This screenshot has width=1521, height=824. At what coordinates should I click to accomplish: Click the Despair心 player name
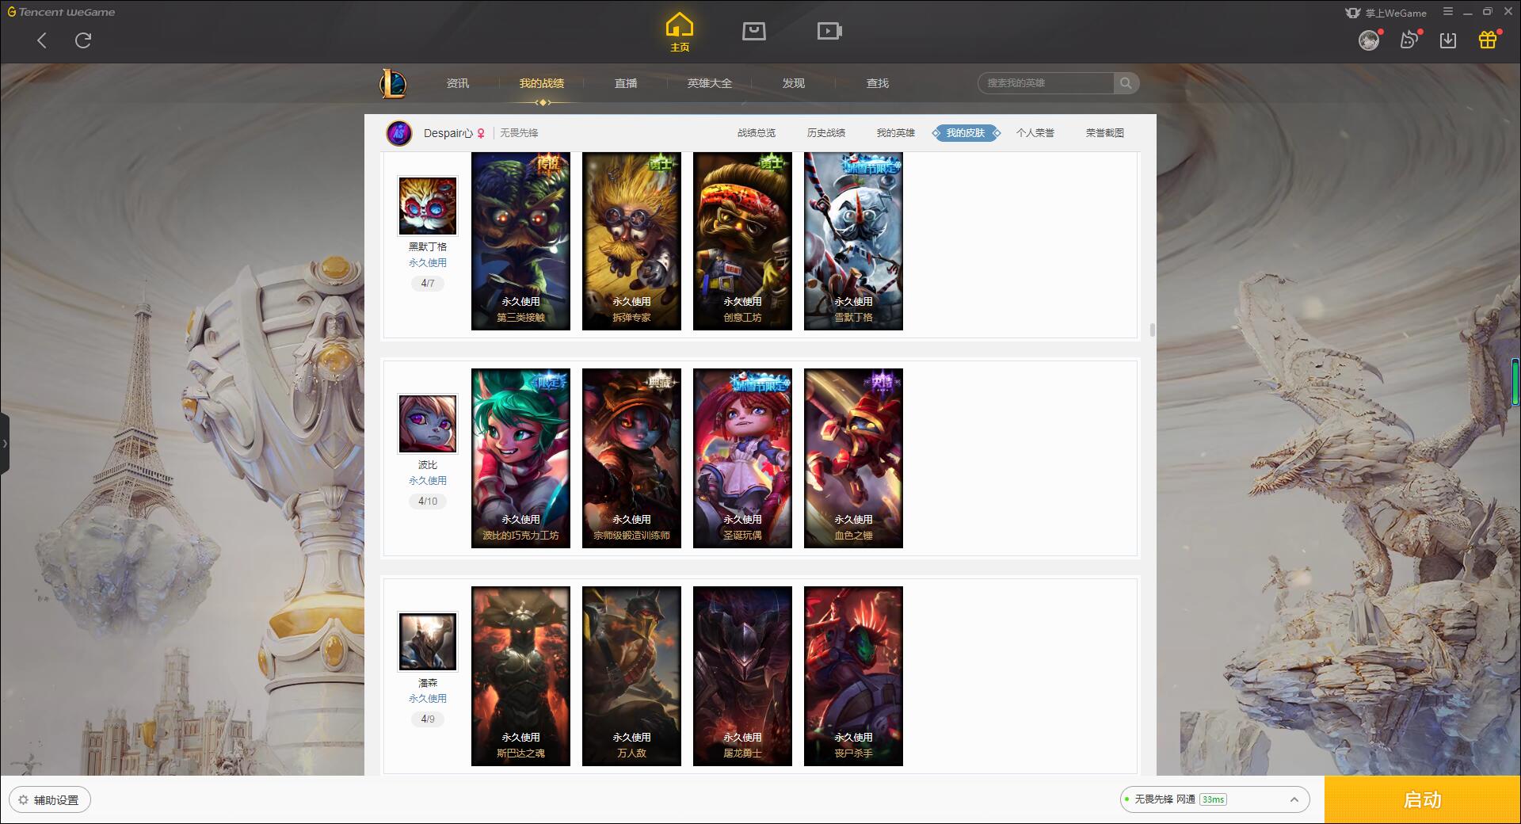[448, 133]
